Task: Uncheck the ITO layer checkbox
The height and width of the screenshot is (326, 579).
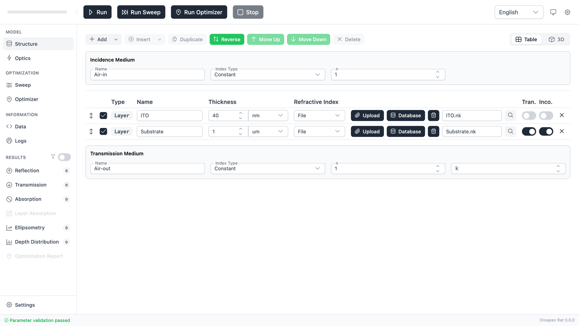Action: [x=103, y=115]
